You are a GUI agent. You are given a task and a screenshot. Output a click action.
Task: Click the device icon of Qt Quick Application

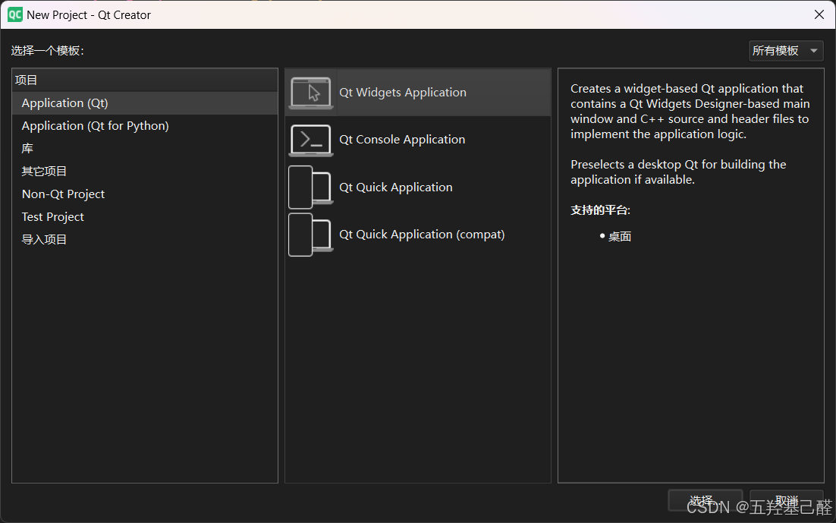309,187
